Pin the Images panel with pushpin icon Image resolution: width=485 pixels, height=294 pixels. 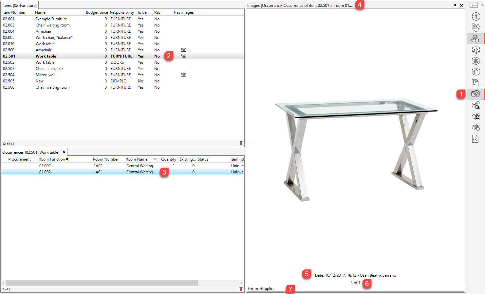tap(455, 6)
